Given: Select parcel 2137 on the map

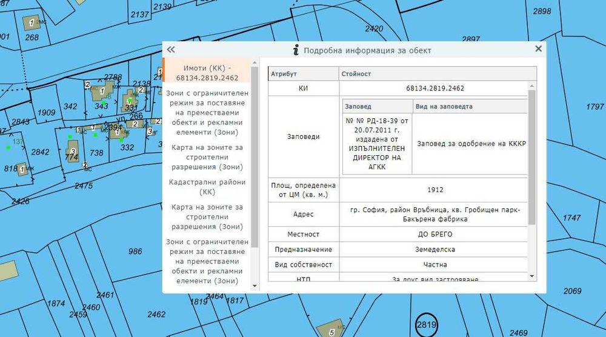Looking at the screenshot, I should pos(139,15).
